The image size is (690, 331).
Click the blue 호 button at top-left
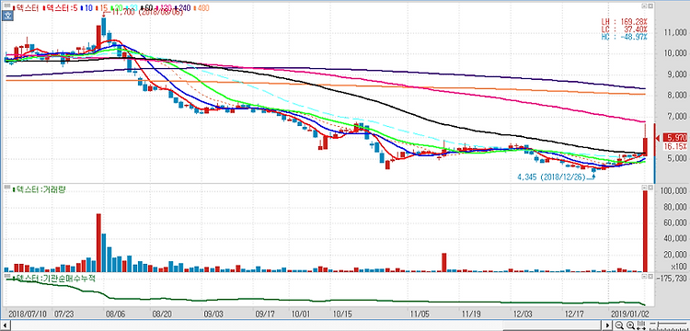coord(7,16)
